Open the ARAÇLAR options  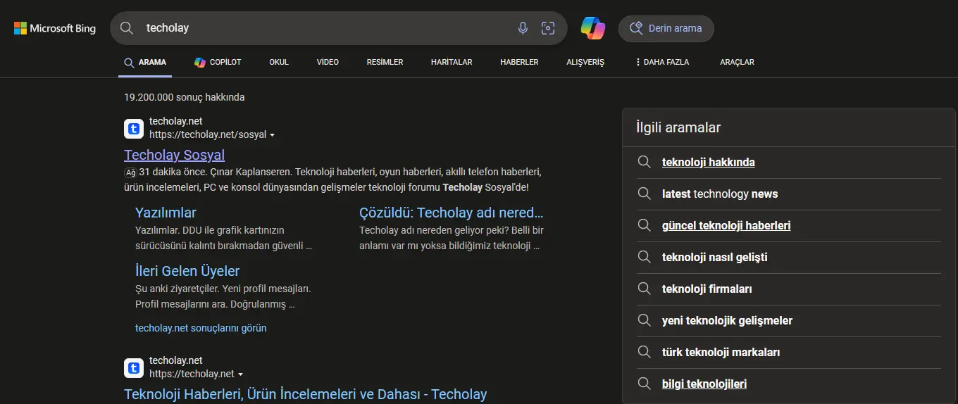(737, 62)
